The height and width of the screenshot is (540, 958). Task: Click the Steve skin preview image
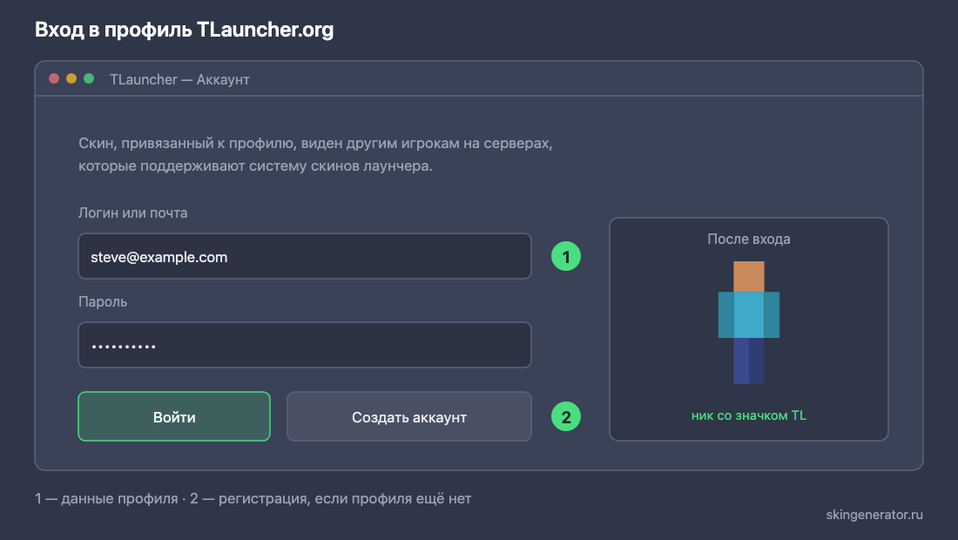click(x=748, y=322)
